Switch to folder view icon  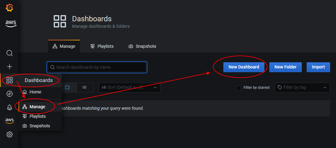(x=67, y=87)
